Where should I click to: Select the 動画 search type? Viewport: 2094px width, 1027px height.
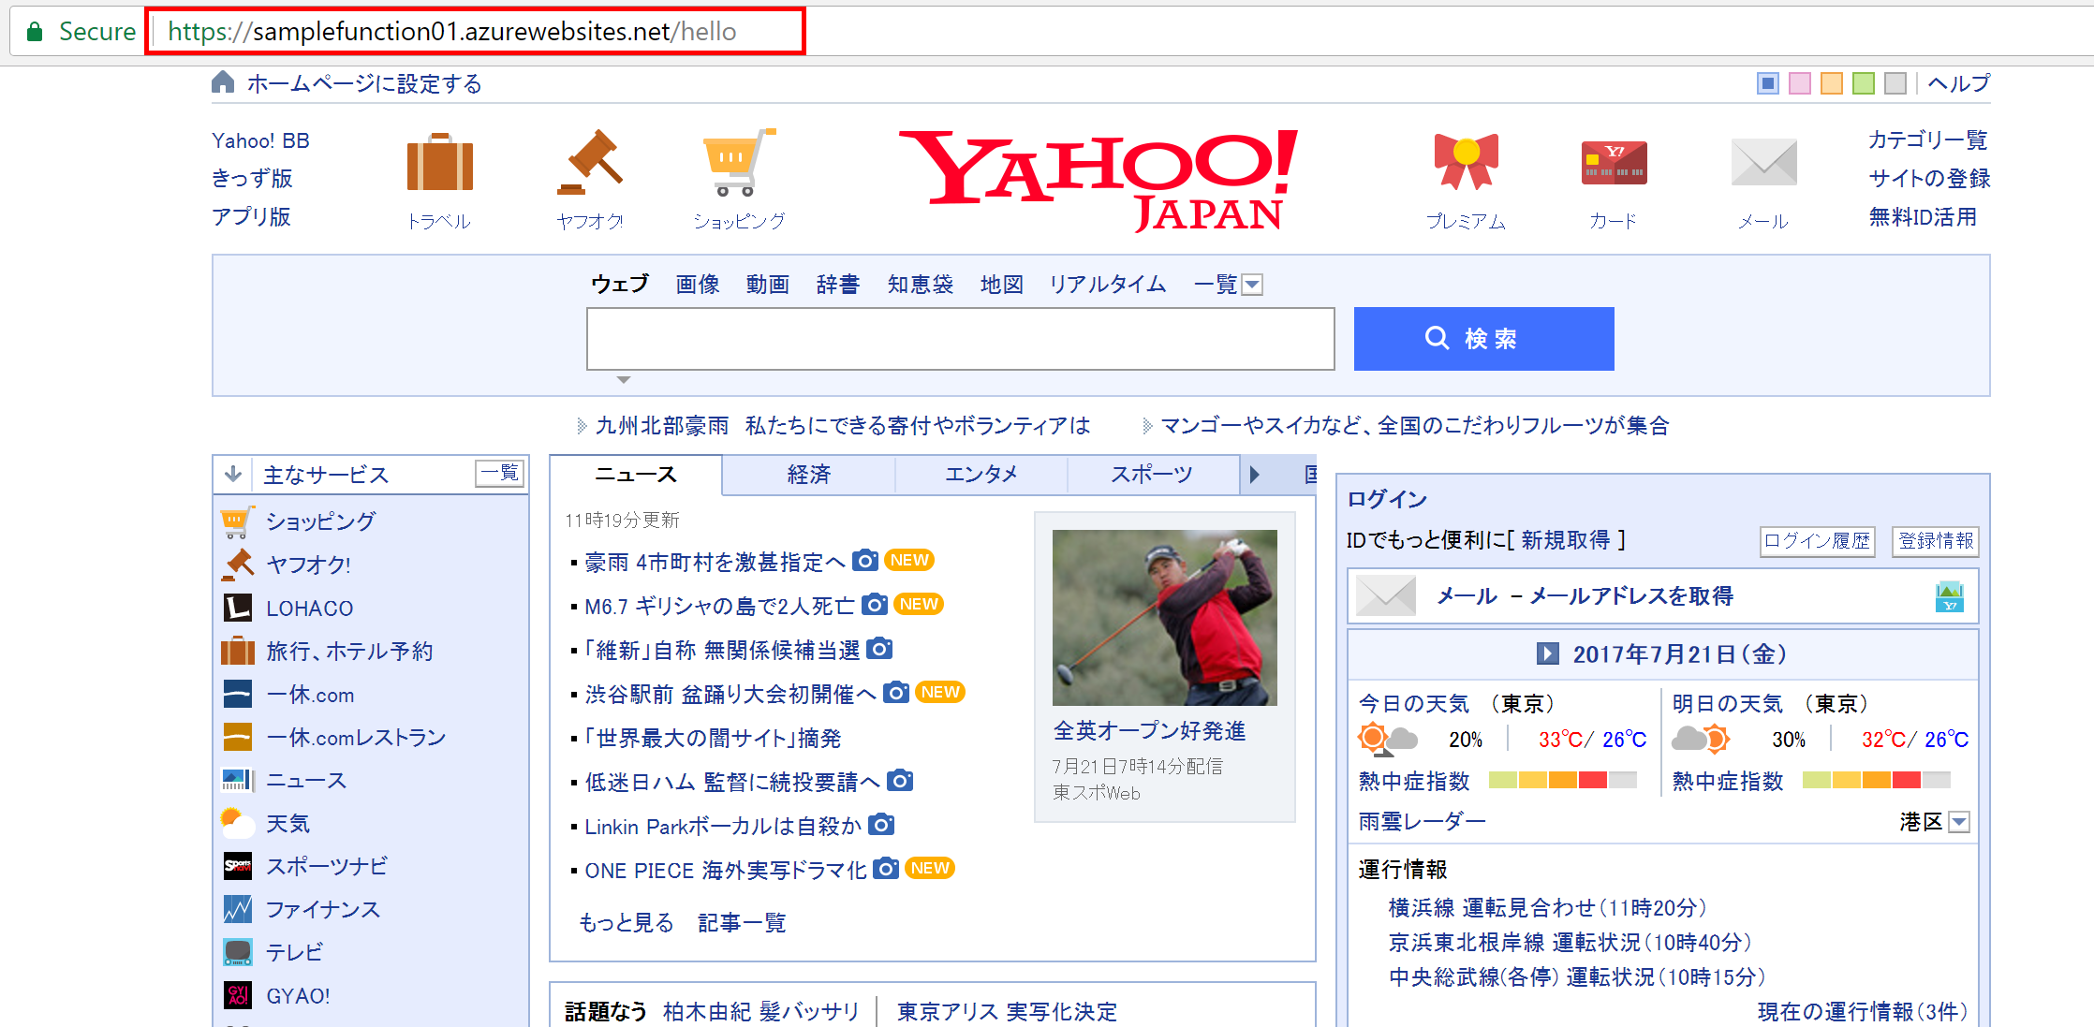tap(768, 285)
